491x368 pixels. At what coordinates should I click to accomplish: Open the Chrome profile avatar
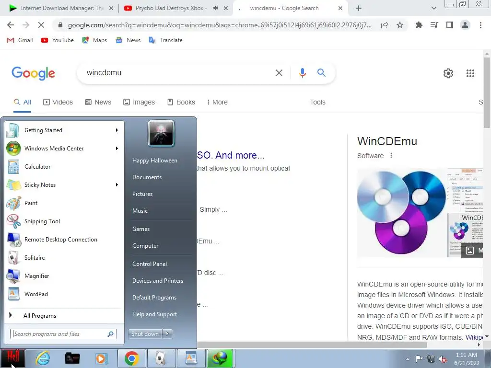pyautogui.click(x=465, y=25)
